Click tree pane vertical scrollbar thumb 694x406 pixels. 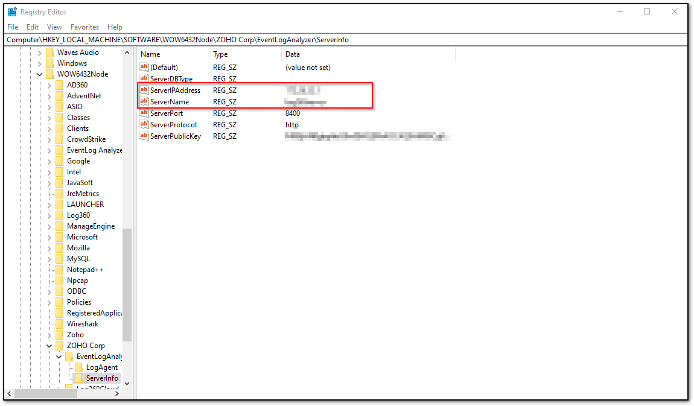coord(127,285)
